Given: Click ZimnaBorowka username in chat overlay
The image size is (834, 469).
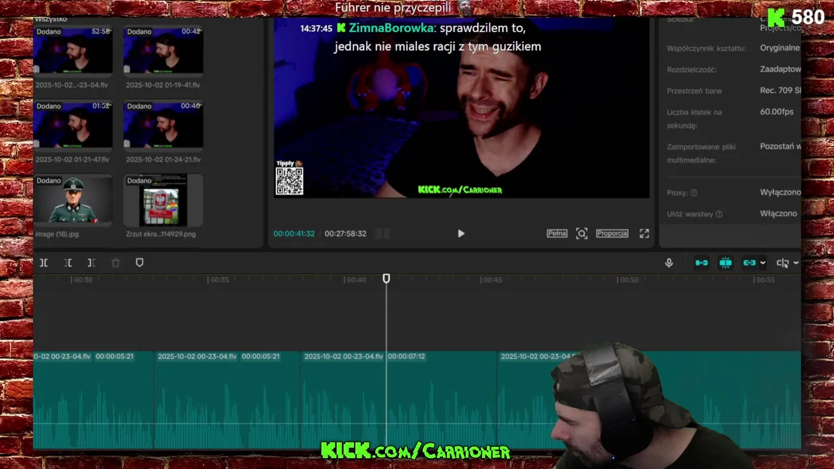Looking at the screenshot, I should click(391, 28).
